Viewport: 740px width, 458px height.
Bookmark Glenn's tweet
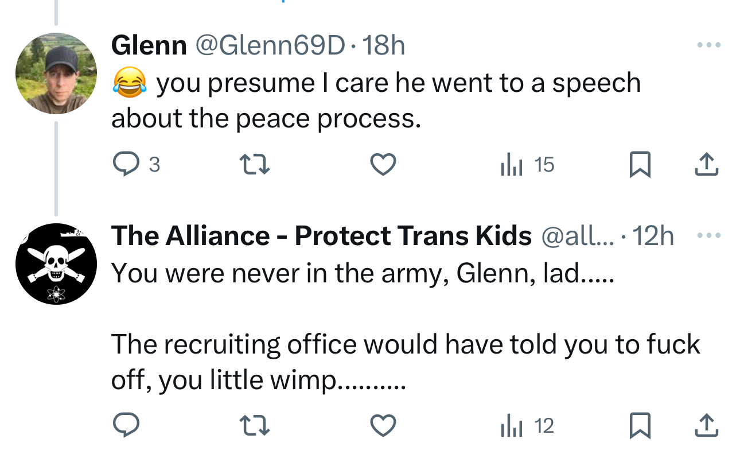pyautogui.click(x=640, y=165)
